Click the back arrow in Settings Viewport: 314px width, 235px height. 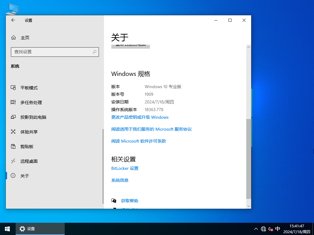coord(13,20)
